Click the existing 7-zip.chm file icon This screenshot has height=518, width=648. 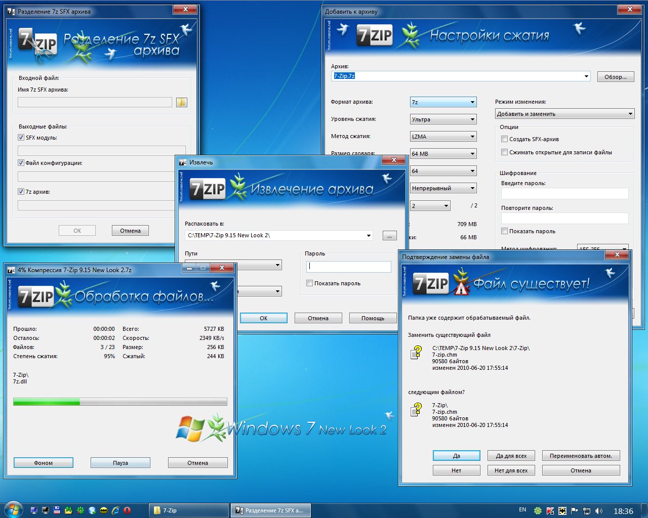[x=416, y=352]
